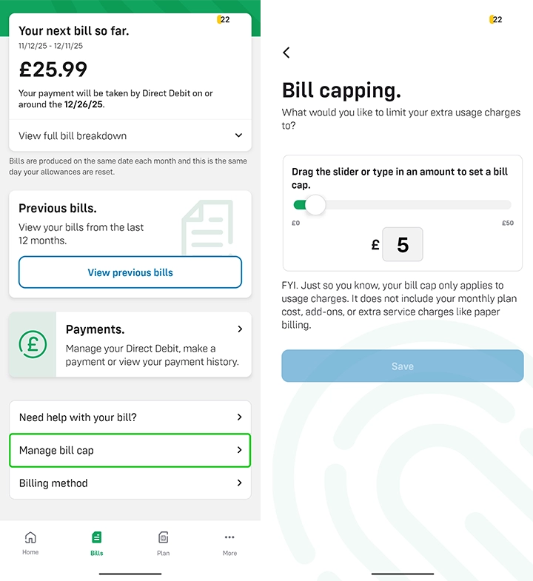Click the bill cap amount input field

(x=403, y=245)
